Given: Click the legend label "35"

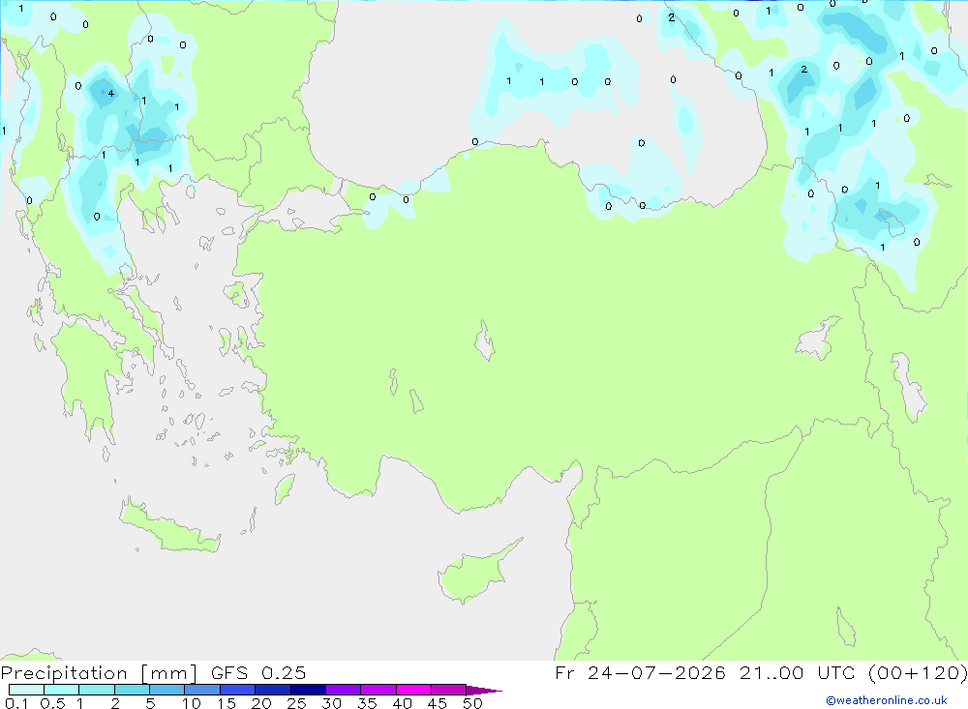Looking at the screenshot, I should tap(367, 703).
